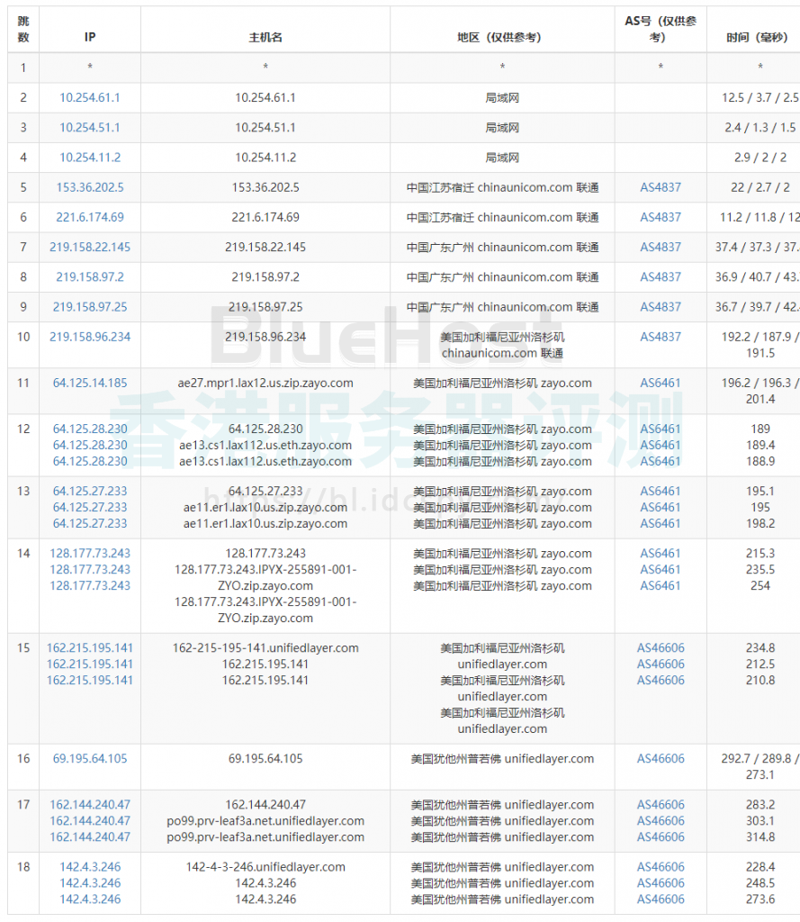
Task: Click hostname ae27.mpr1.lax12.us.zip.zayo.com
Action: [x=265, y=383]
